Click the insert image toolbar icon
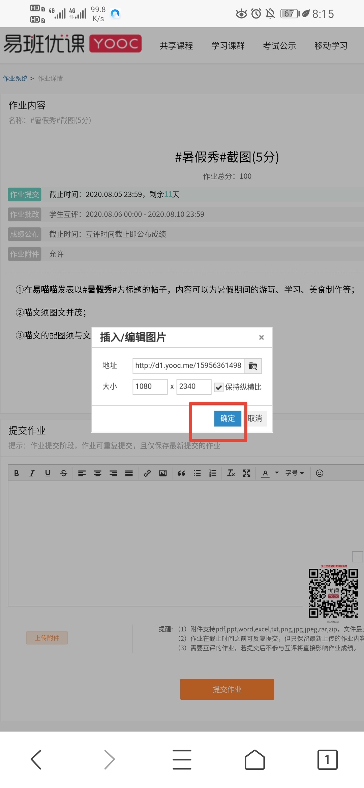The height and width of the screenshot is (788, 364). [x=163, y=473]
